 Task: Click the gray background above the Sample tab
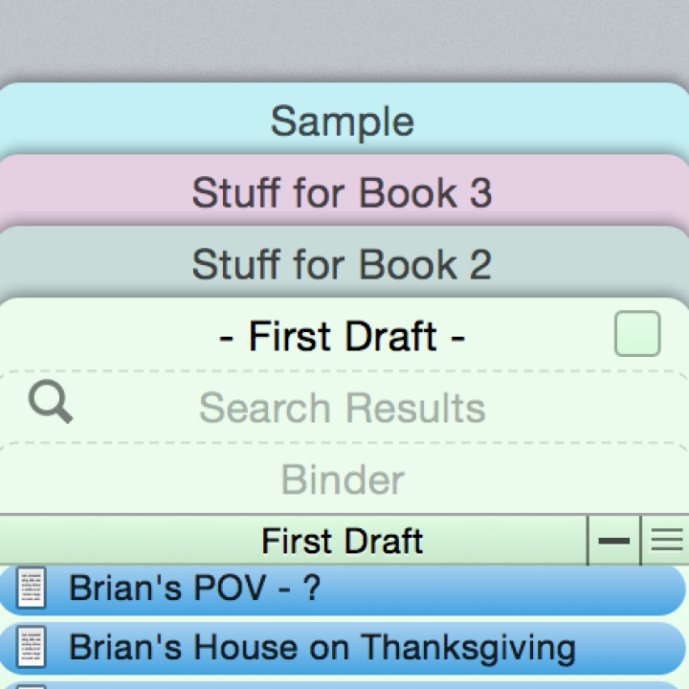pos(344,38)
